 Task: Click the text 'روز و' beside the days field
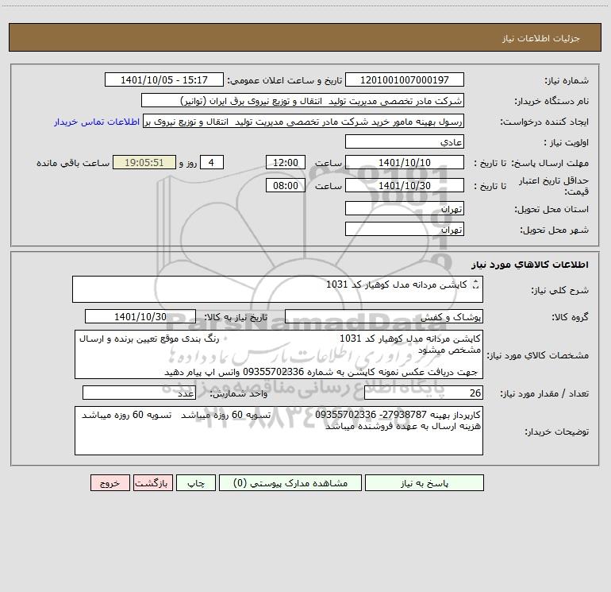(188, 163)
